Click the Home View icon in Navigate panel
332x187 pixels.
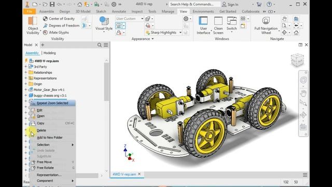(x=296, y=32)
